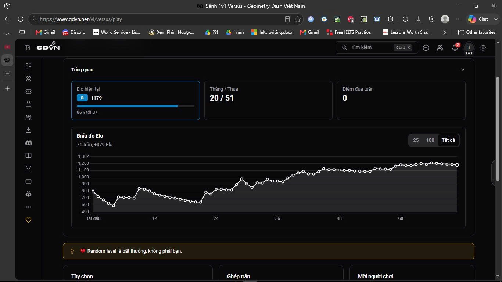Image resolution: width=502 pixels, height=282 pixels.
Task: Expand the bookmarks overflow chevron
Action: pyautogui.click(x=444, y=32)
